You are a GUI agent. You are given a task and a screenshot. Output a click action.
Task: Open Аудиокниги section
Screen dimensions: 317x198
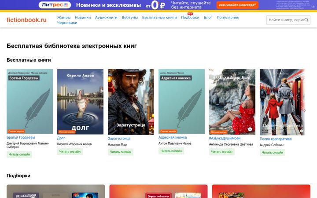[106, 17]
